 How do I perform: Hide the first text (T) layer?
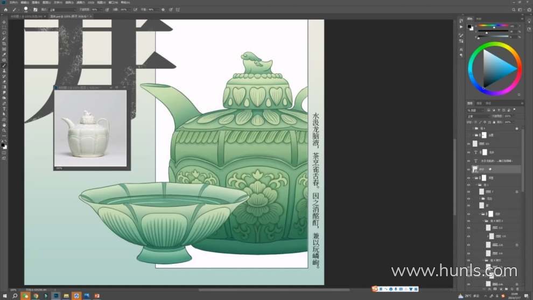point(469,152)
